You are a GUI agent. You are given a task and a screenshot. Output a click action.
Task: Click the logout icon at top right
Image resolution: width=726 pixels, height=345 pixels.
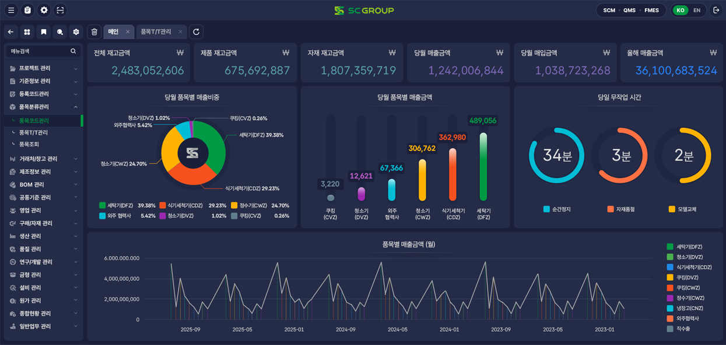pos(716,10)
